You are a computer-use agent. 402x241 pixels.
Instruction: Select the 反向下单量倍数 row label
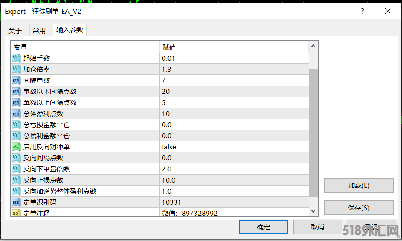[x=46, y=169]
